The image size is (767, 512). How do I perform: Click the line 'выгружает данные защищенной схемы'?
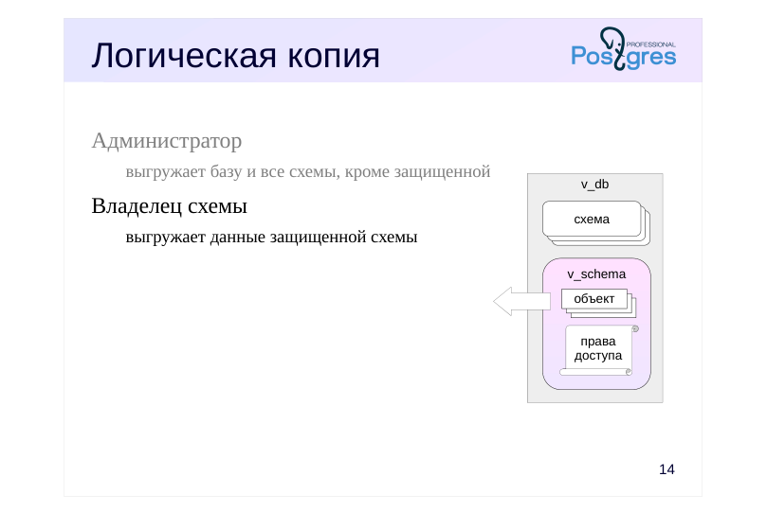tap(271, 238)
